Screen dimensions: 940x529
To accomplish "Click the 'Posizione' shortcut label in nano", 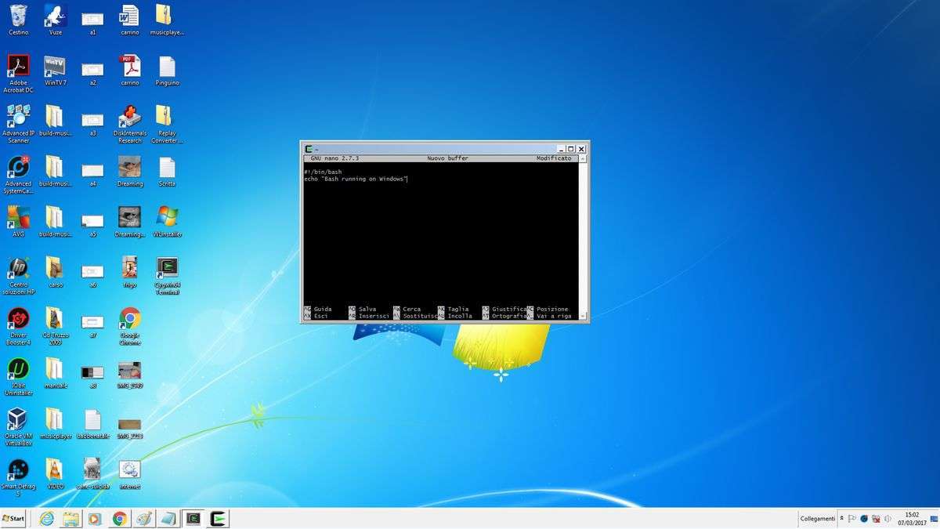I will tap(551, 309).
